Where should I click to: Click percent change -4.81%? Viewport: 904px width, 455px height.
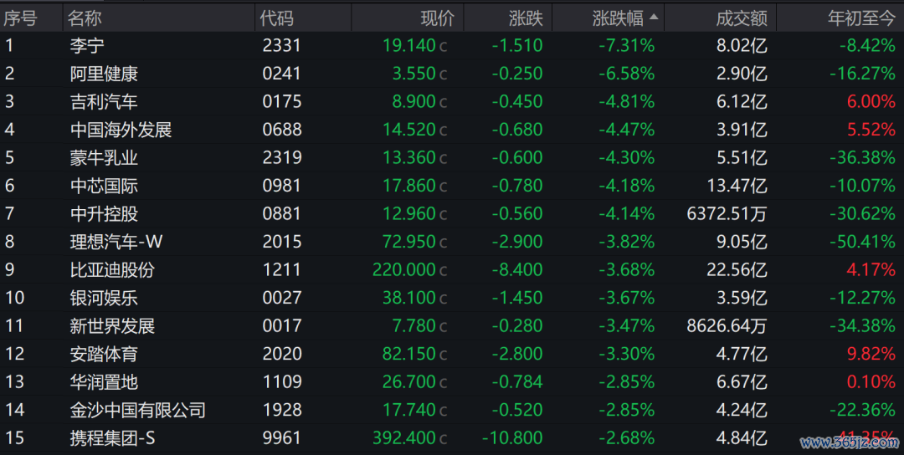coord(627,102)
